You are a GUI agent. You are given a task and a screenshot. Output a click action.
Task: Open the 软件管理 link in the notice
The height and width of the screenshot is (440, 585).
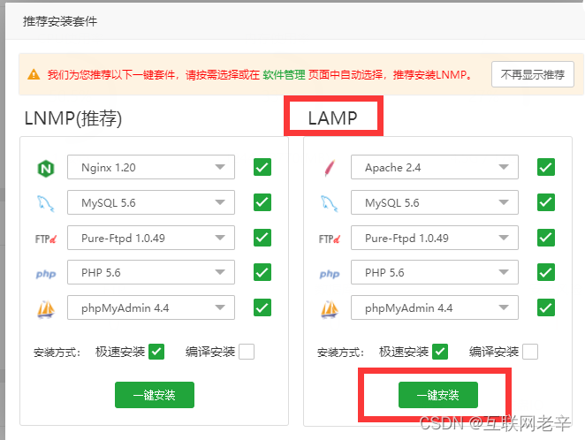pyautogui.click(x=284, y=74)
